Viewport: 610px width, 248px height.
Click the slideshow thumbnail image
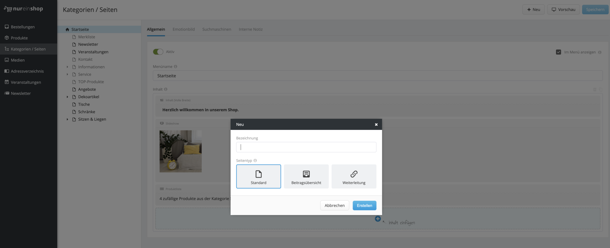[x=181, y=151]
